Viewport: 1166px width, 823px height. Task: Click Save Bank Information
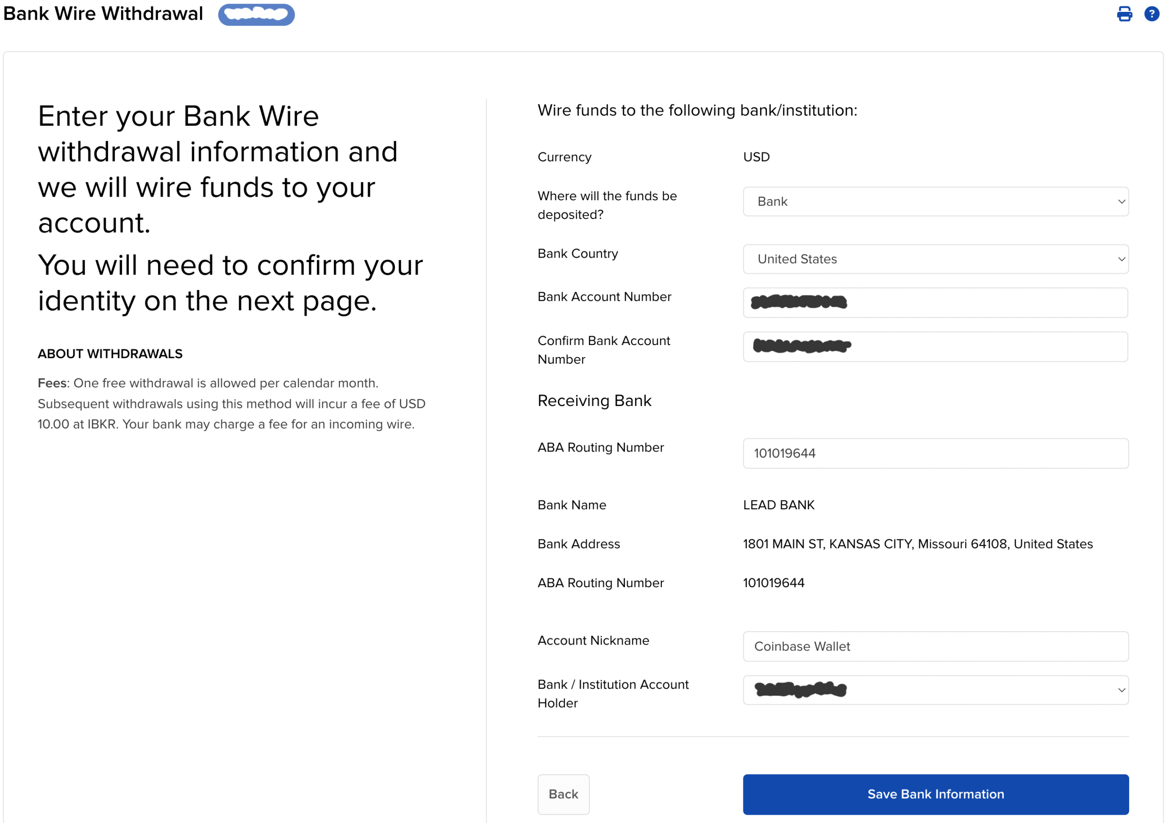(935, 794)
